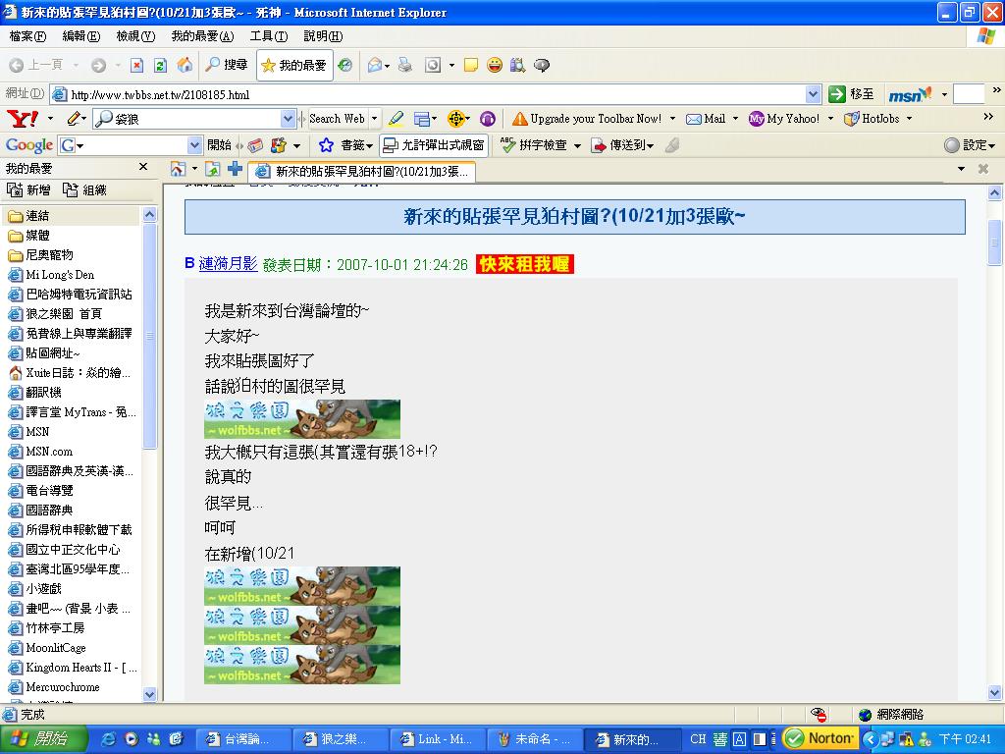Open the Search (搜尋) panel
The height and width of the screenshot is (754, 1005).
click(x=227, y=66)
